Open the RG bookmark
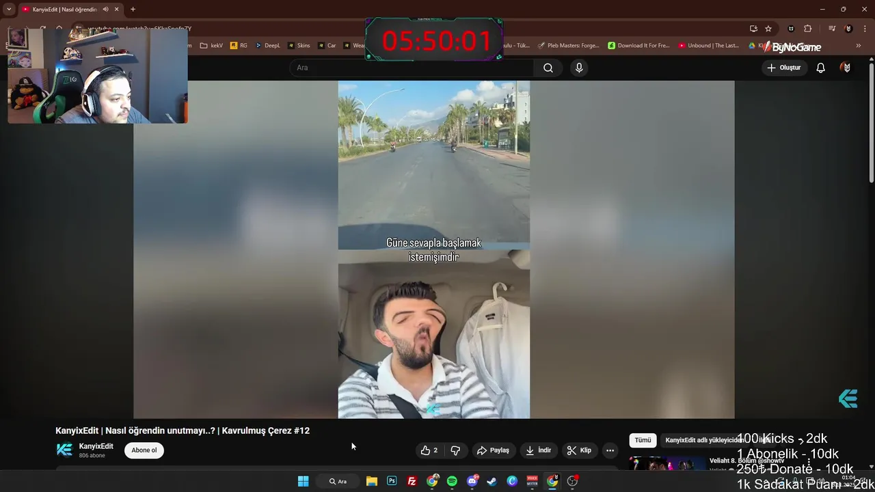 [239, 46]
